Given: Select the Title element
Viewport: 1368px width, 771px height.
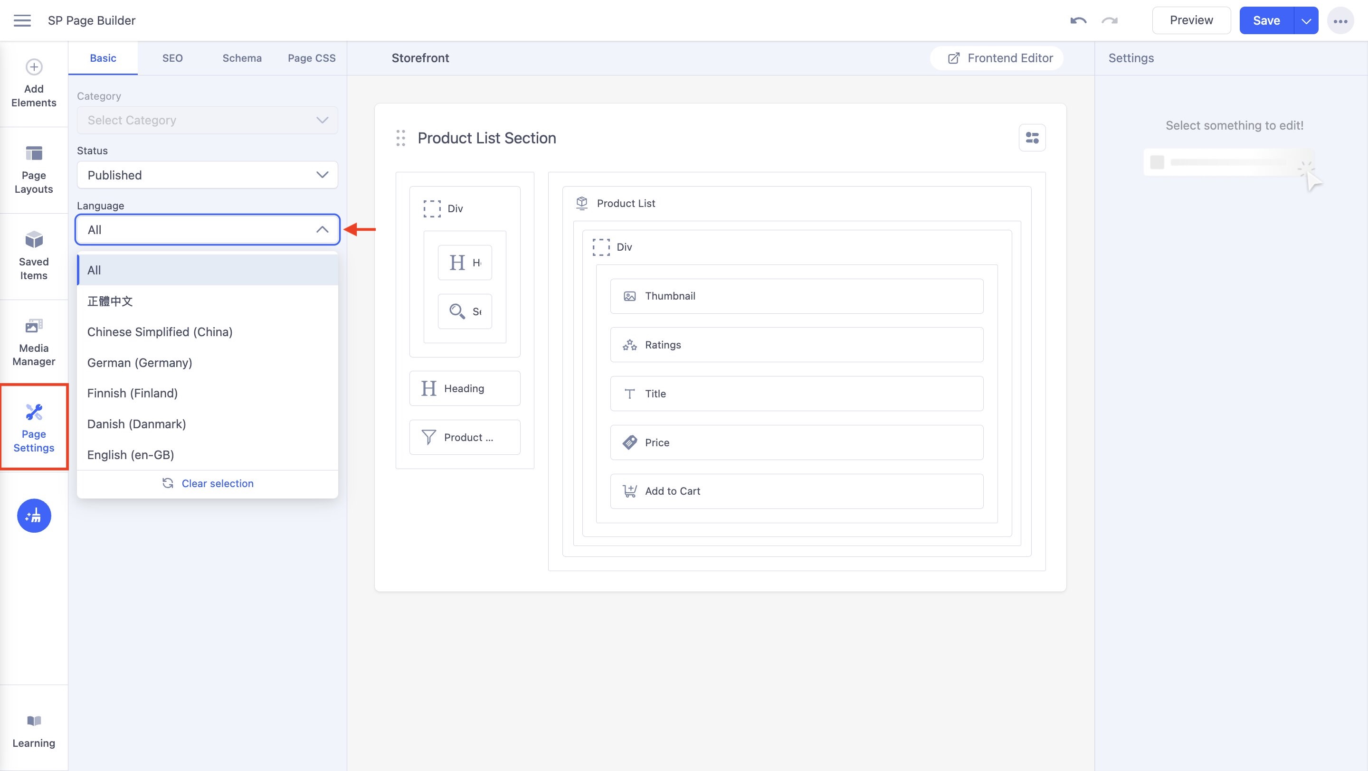Looking at the screenshot, I should pyautogui.click(x=797, y=394).
